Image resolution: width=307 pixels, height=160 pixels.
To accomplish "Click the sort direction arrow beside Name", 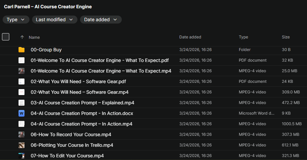I will [22, 37].
